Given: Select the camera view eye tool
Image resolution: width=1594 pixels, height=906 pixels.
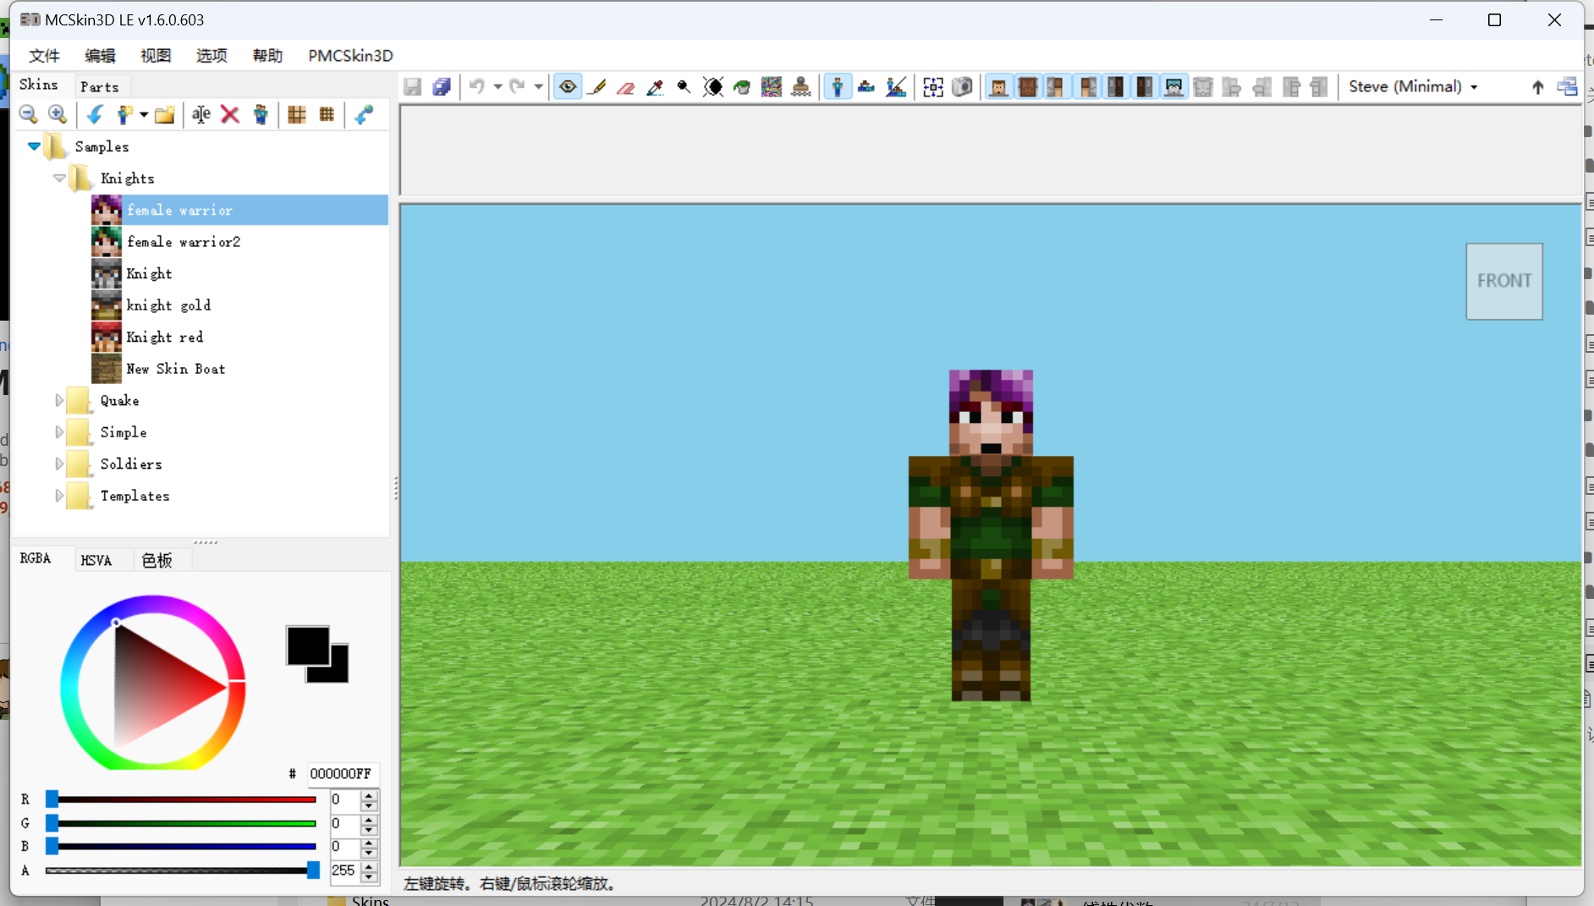Looking at the screenshot, I should (x=568, y=86).
